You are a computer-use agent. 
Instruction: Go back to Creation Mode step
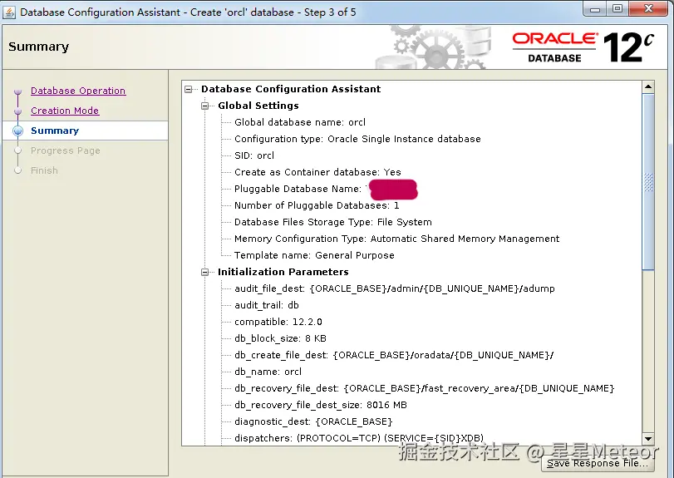[x=65, y=111]
